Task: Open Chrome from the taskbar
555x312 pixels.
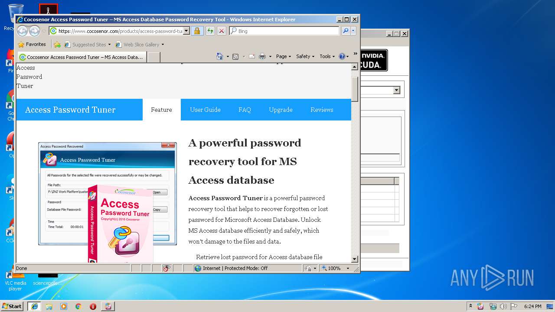Action: click(x=78, y=306)
